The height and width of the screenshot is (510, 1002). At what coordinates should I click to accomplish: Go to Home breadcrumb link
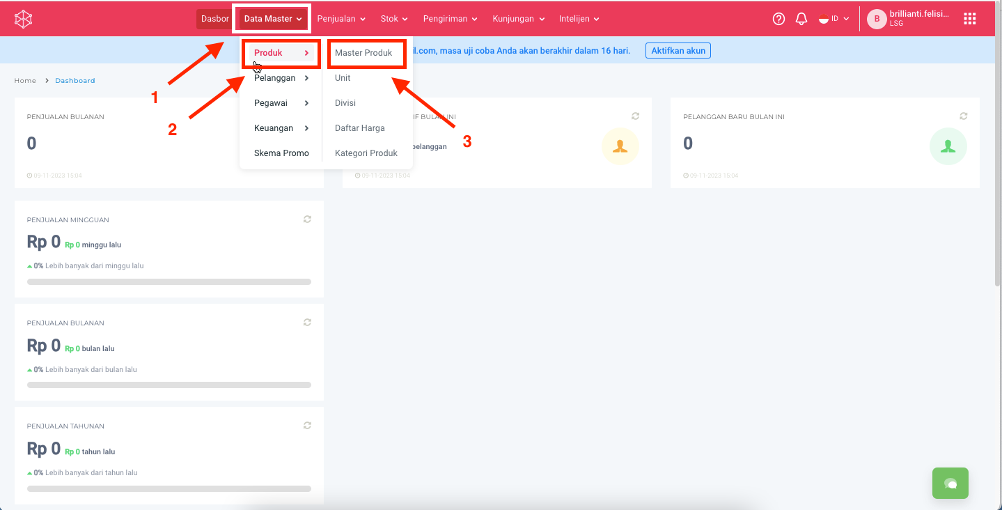[25, 81]
